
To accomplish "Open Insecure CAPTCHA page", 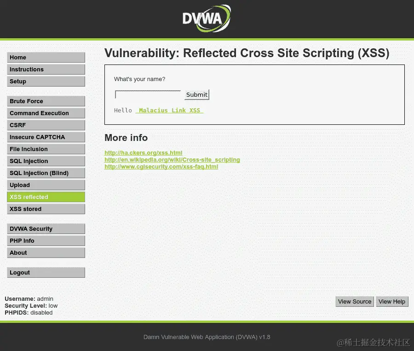I will (x=46, y=137).
